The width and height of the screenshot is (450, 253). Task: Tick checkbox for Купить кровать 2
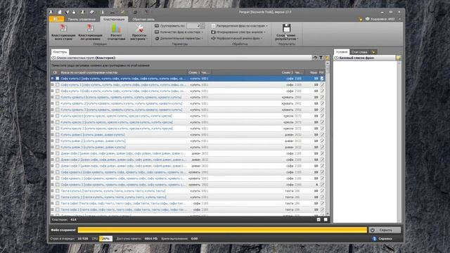[x=58, y=103]
